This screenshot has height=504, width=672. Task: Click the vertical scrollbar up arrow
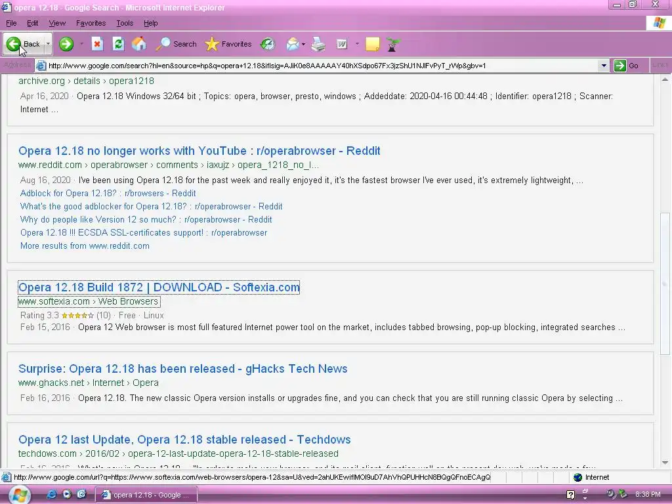[x=665, y=79]
